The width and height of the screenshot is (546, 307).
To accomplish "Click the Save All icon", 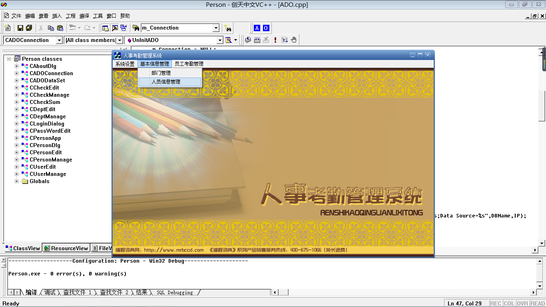I will point(29,28).
